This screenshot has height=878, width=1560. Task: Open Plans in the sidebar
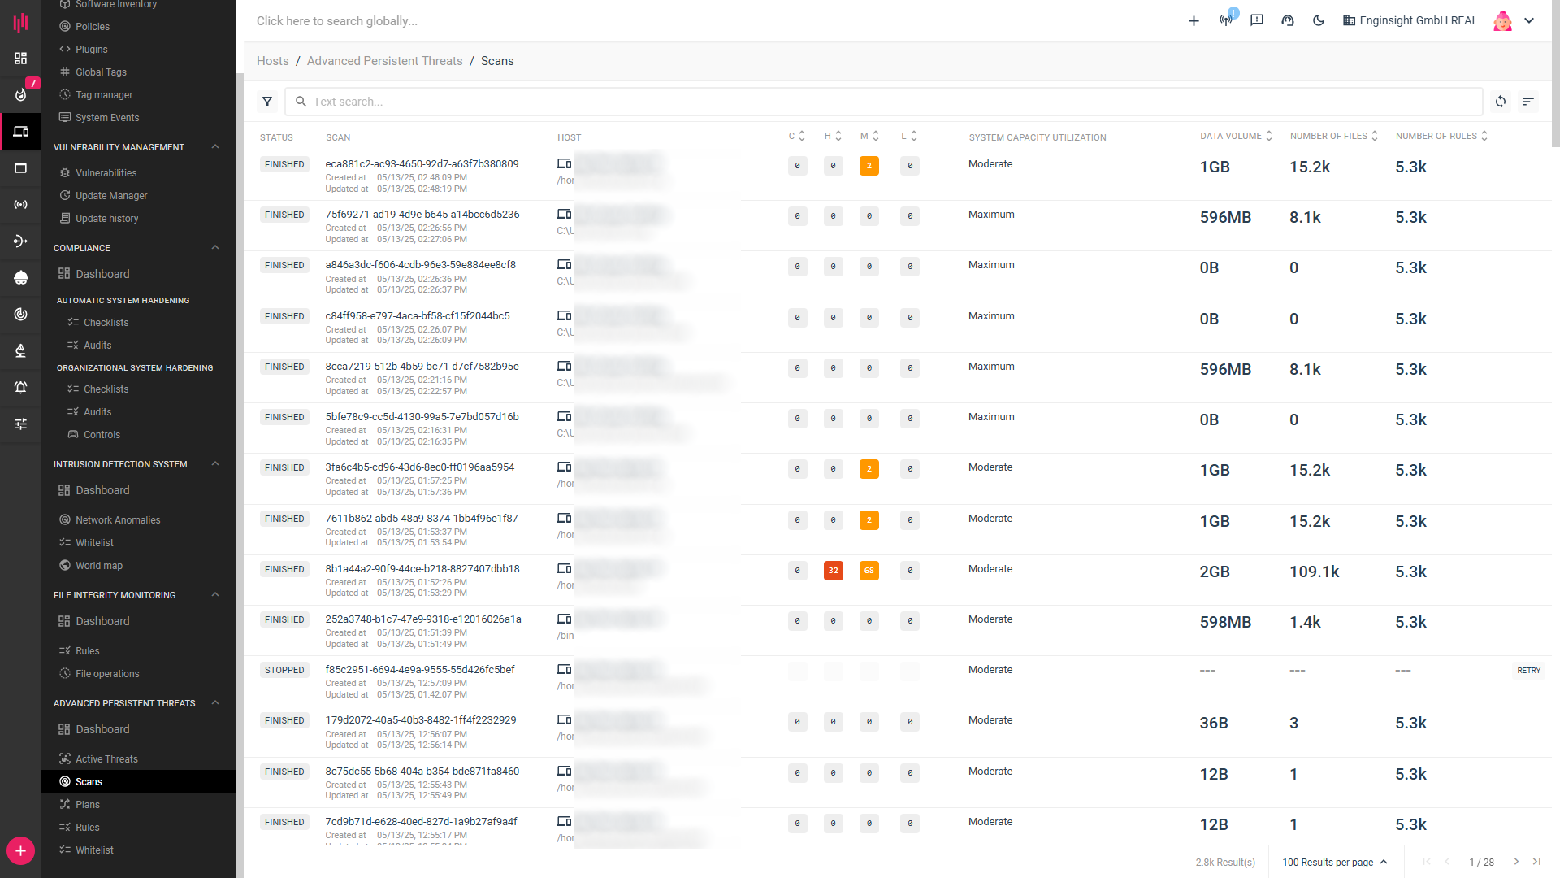coord(88,805)
